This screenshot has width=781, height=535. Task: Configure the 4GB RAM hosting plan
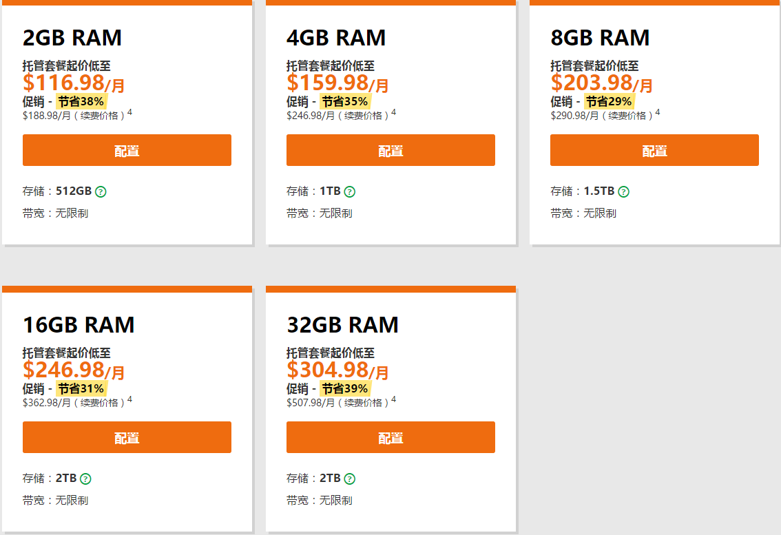click(x=390, y=150)
